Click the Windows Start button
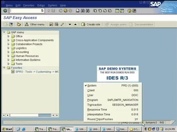The height and width of the screenshot is (132, 177). click(x=7, y=129)
